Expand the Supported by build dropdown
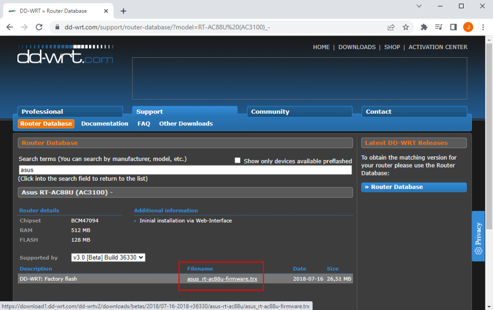 pos(108,258)
